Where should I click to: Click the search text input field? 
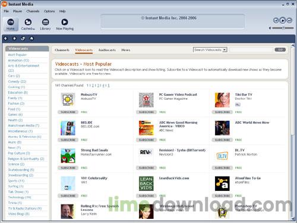coord(251,50)
